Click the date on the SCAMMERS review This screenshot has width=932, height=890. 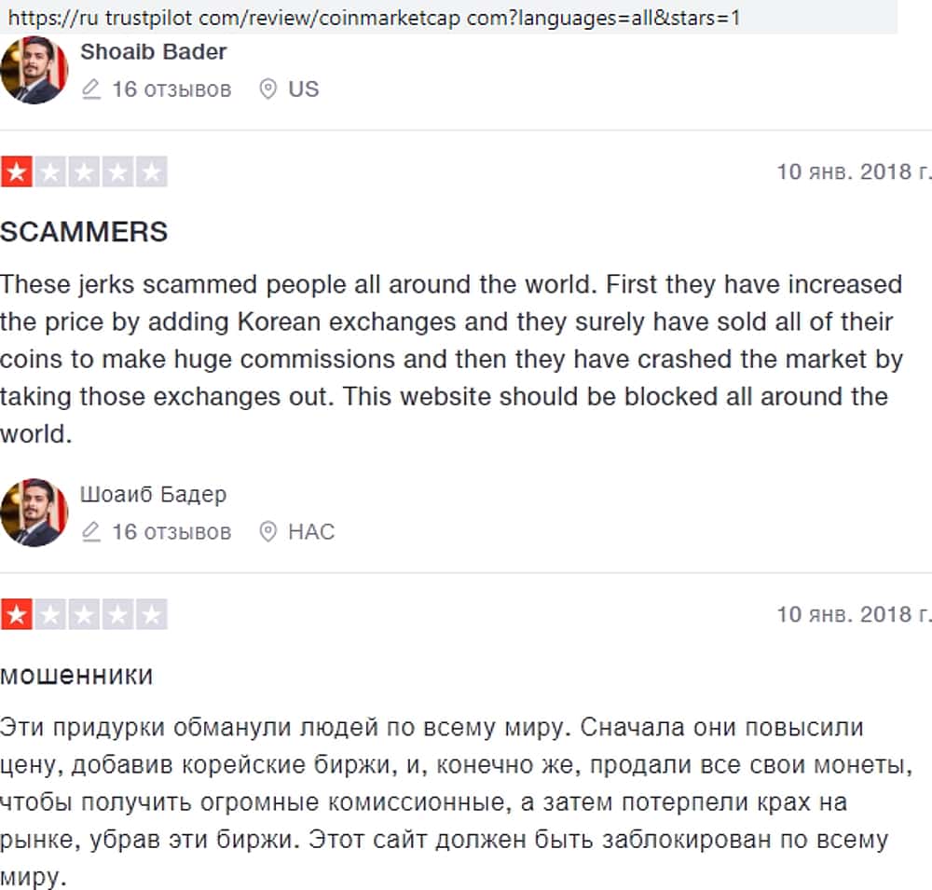point(853,172)
